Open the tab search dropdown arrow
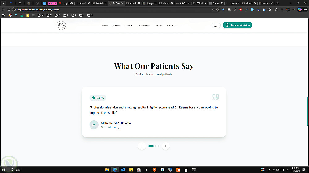The image size is (309, 173). pyautogui.click(x=3, y=3)
